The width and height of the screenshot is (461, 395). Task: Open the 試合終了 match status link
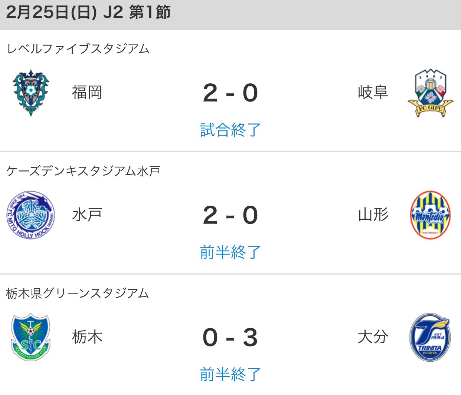[x=230, y=130]
